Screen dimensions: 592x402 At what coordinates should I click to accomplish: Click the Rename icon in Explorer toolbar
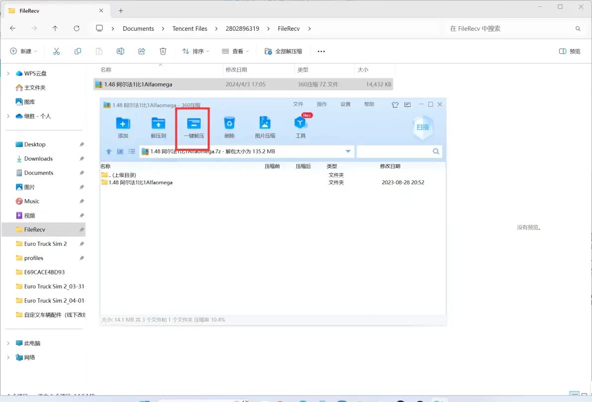(120, 51)
